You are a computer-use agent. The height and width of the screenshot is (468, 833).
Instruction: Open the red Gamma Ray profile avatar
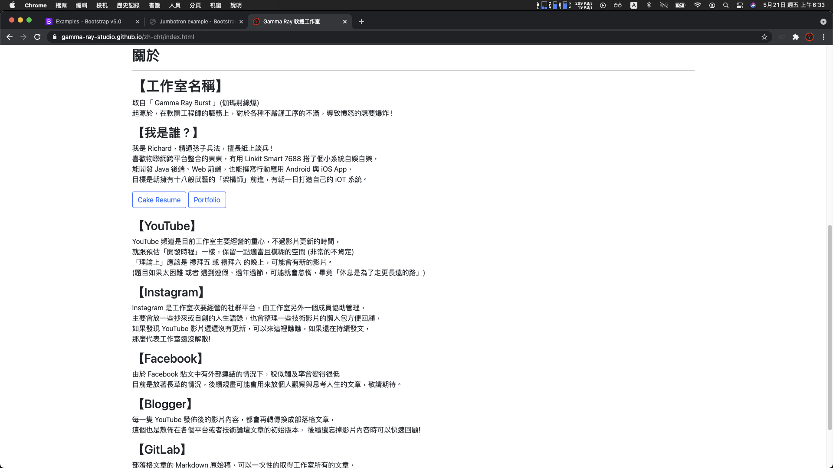pos(810,37)
